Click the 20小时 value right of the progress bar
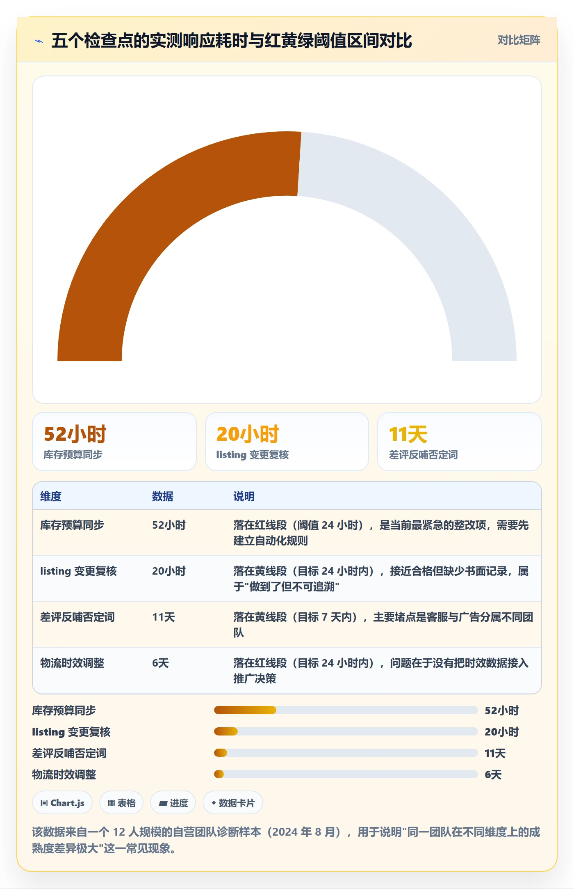Image resolution: width=574 pixels, height=889 pixels. 502,732
